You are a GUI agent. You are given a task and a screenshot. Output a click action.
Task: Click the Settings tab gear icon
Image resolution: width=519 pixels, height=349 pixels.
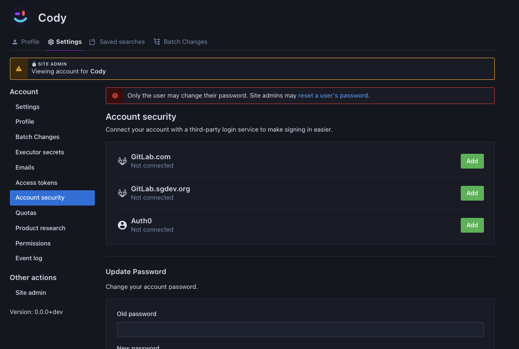51,42
